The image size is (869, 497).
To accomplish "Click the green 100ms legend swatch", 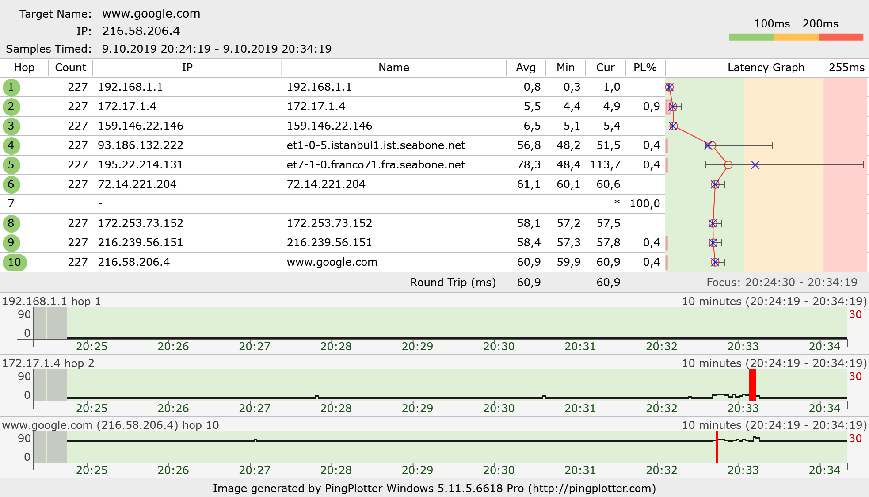I will pyautogui.click(x=751, y=37).
